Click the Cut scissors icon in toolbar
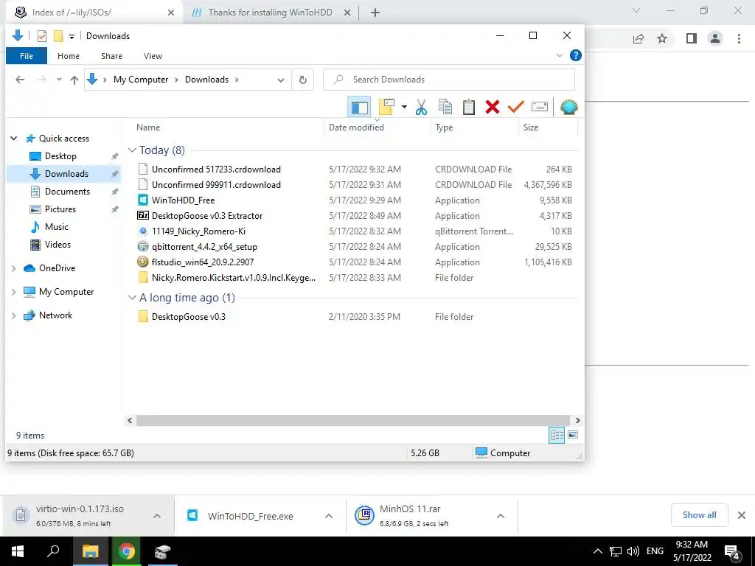 pyautogui.click(x=421, y=107)
